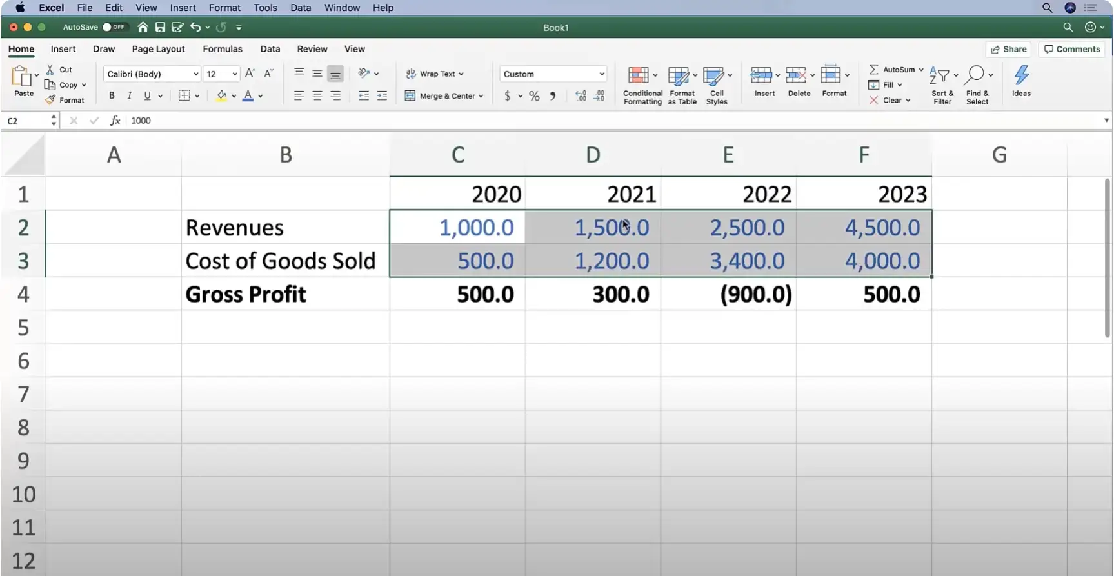Open the Custom number format dropdown
The width and height of the screenshot is (1114, 576).
pyautogui.click(x=601, y=74)
